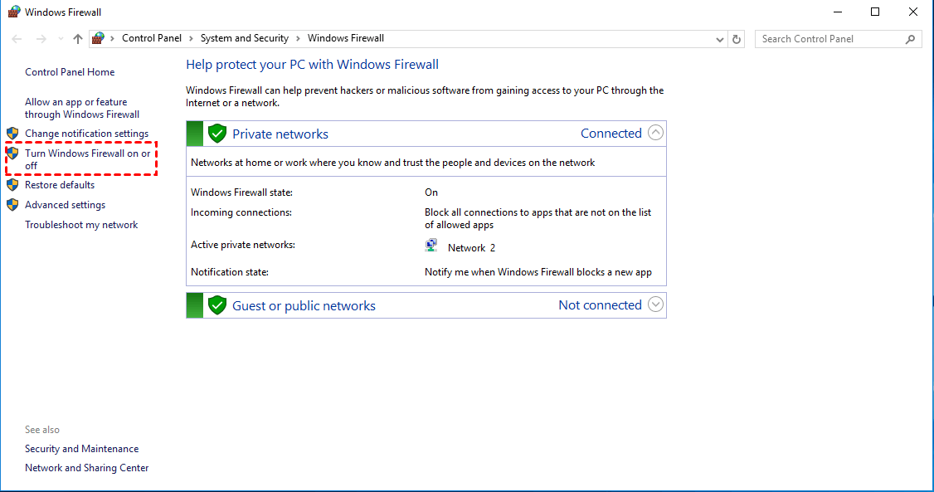Click shield icon beside Turn Windows Firewall on or off
This screenshot has width=934, height=492.
point(12,153)
